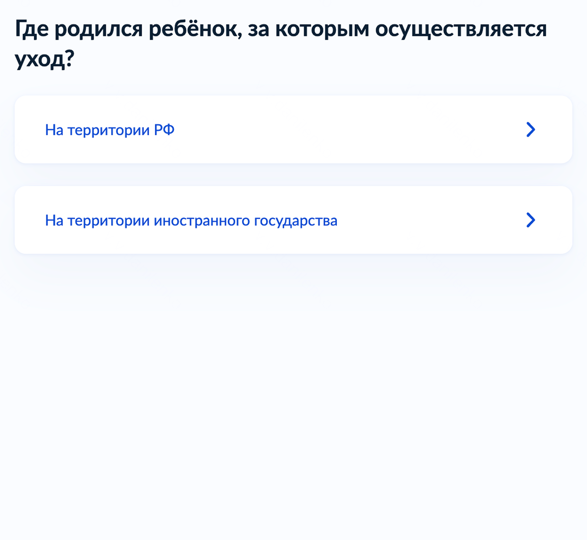Select the «На территории РФ» option
The image size is (587, 540).
pyautogui.click(x=293, y=129)
